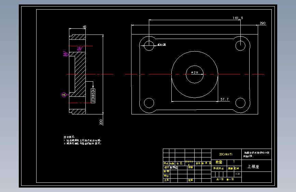Click the top-right mounting hole circle

coord(240,45)
